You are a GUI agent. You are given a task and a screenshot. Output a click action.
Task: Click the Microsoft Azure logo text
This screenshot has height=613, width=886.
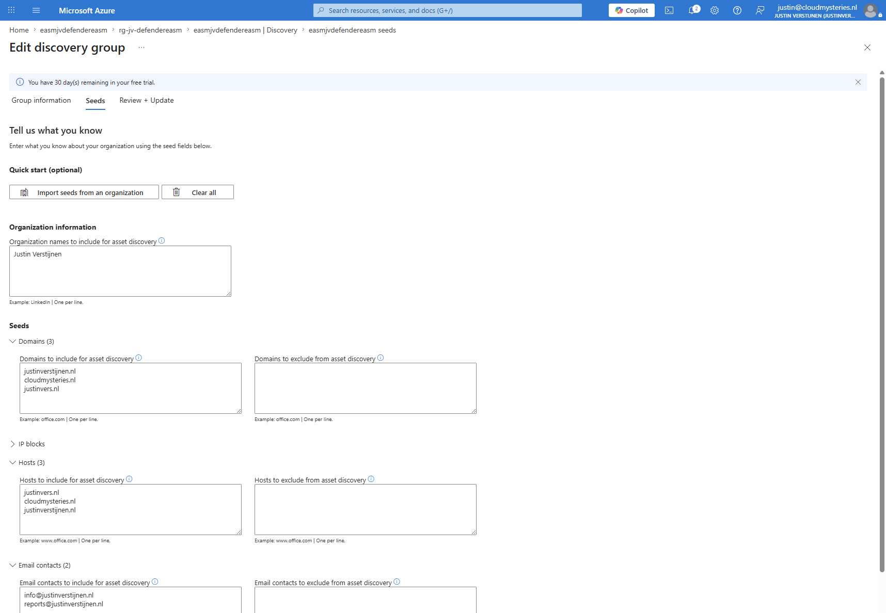point(87,10)
